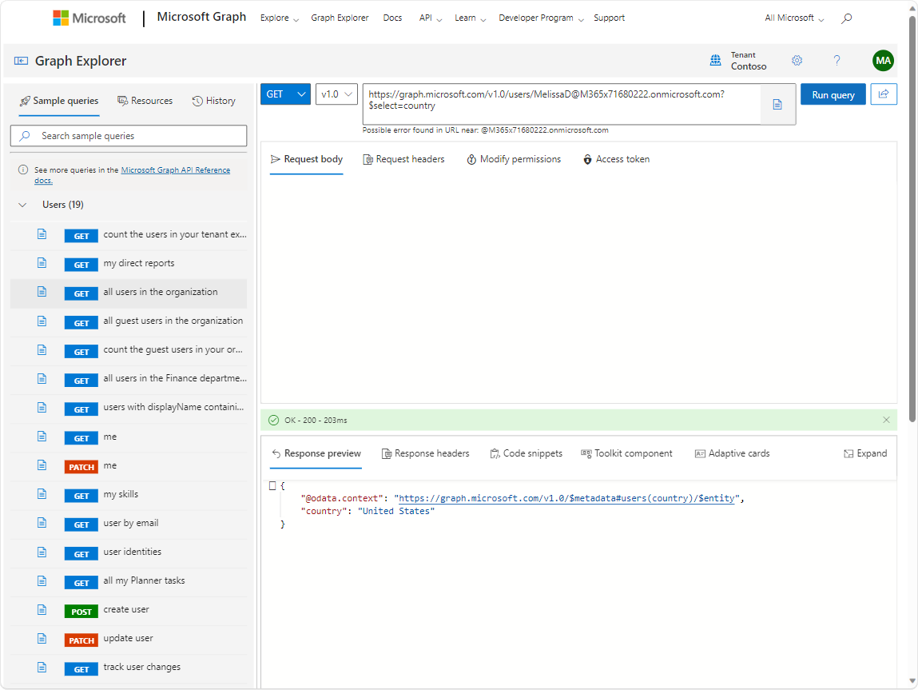Select the Adaptive cards tab
Screen dimensions: 918x690
point(732,453)
